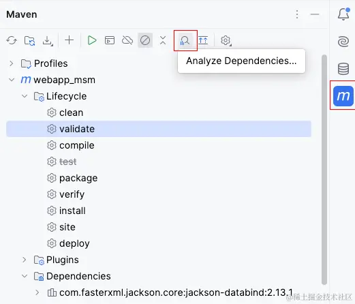
Task: Open Execute Maven Goal icon
Action: tap(110, 40)
